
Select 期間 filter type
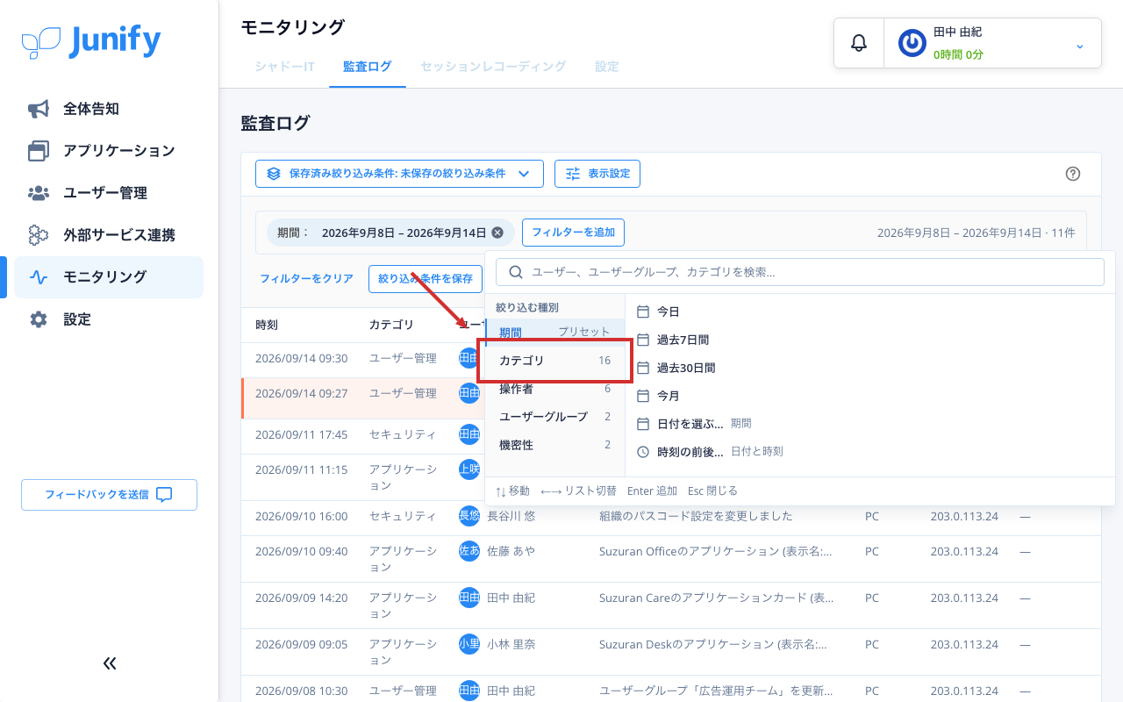click(554, 333)
